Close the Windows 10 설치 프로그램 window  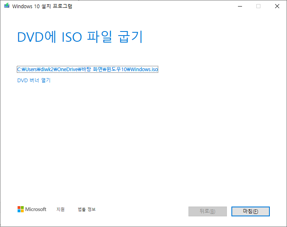(x=277, y=6)
